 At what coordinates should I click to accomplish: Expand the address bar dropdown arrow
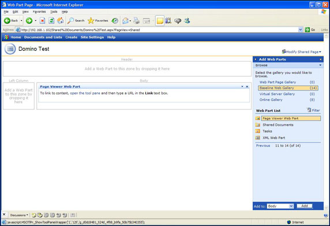point(301,30)
